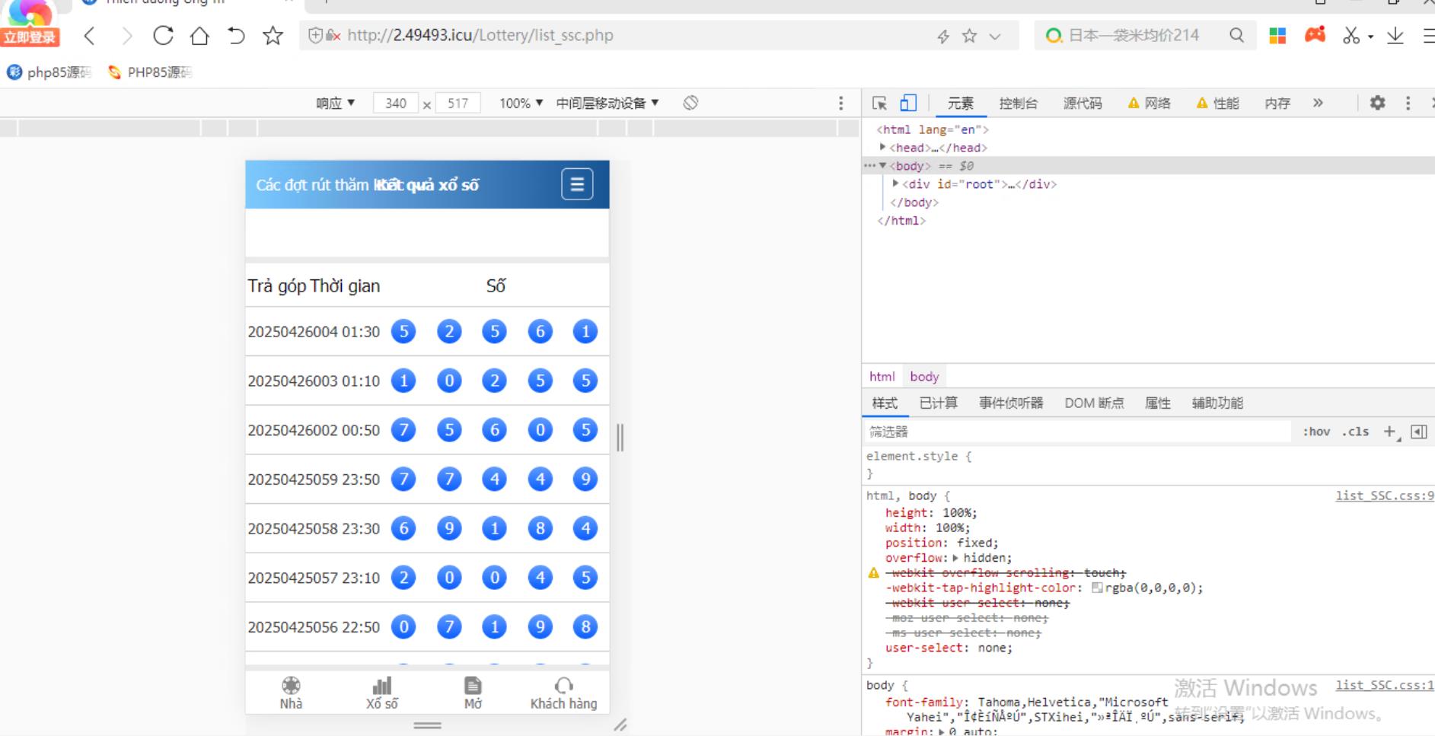Toggle the :hov element state button
Screen dimensions: 1435x736
tap(1316, 432)
